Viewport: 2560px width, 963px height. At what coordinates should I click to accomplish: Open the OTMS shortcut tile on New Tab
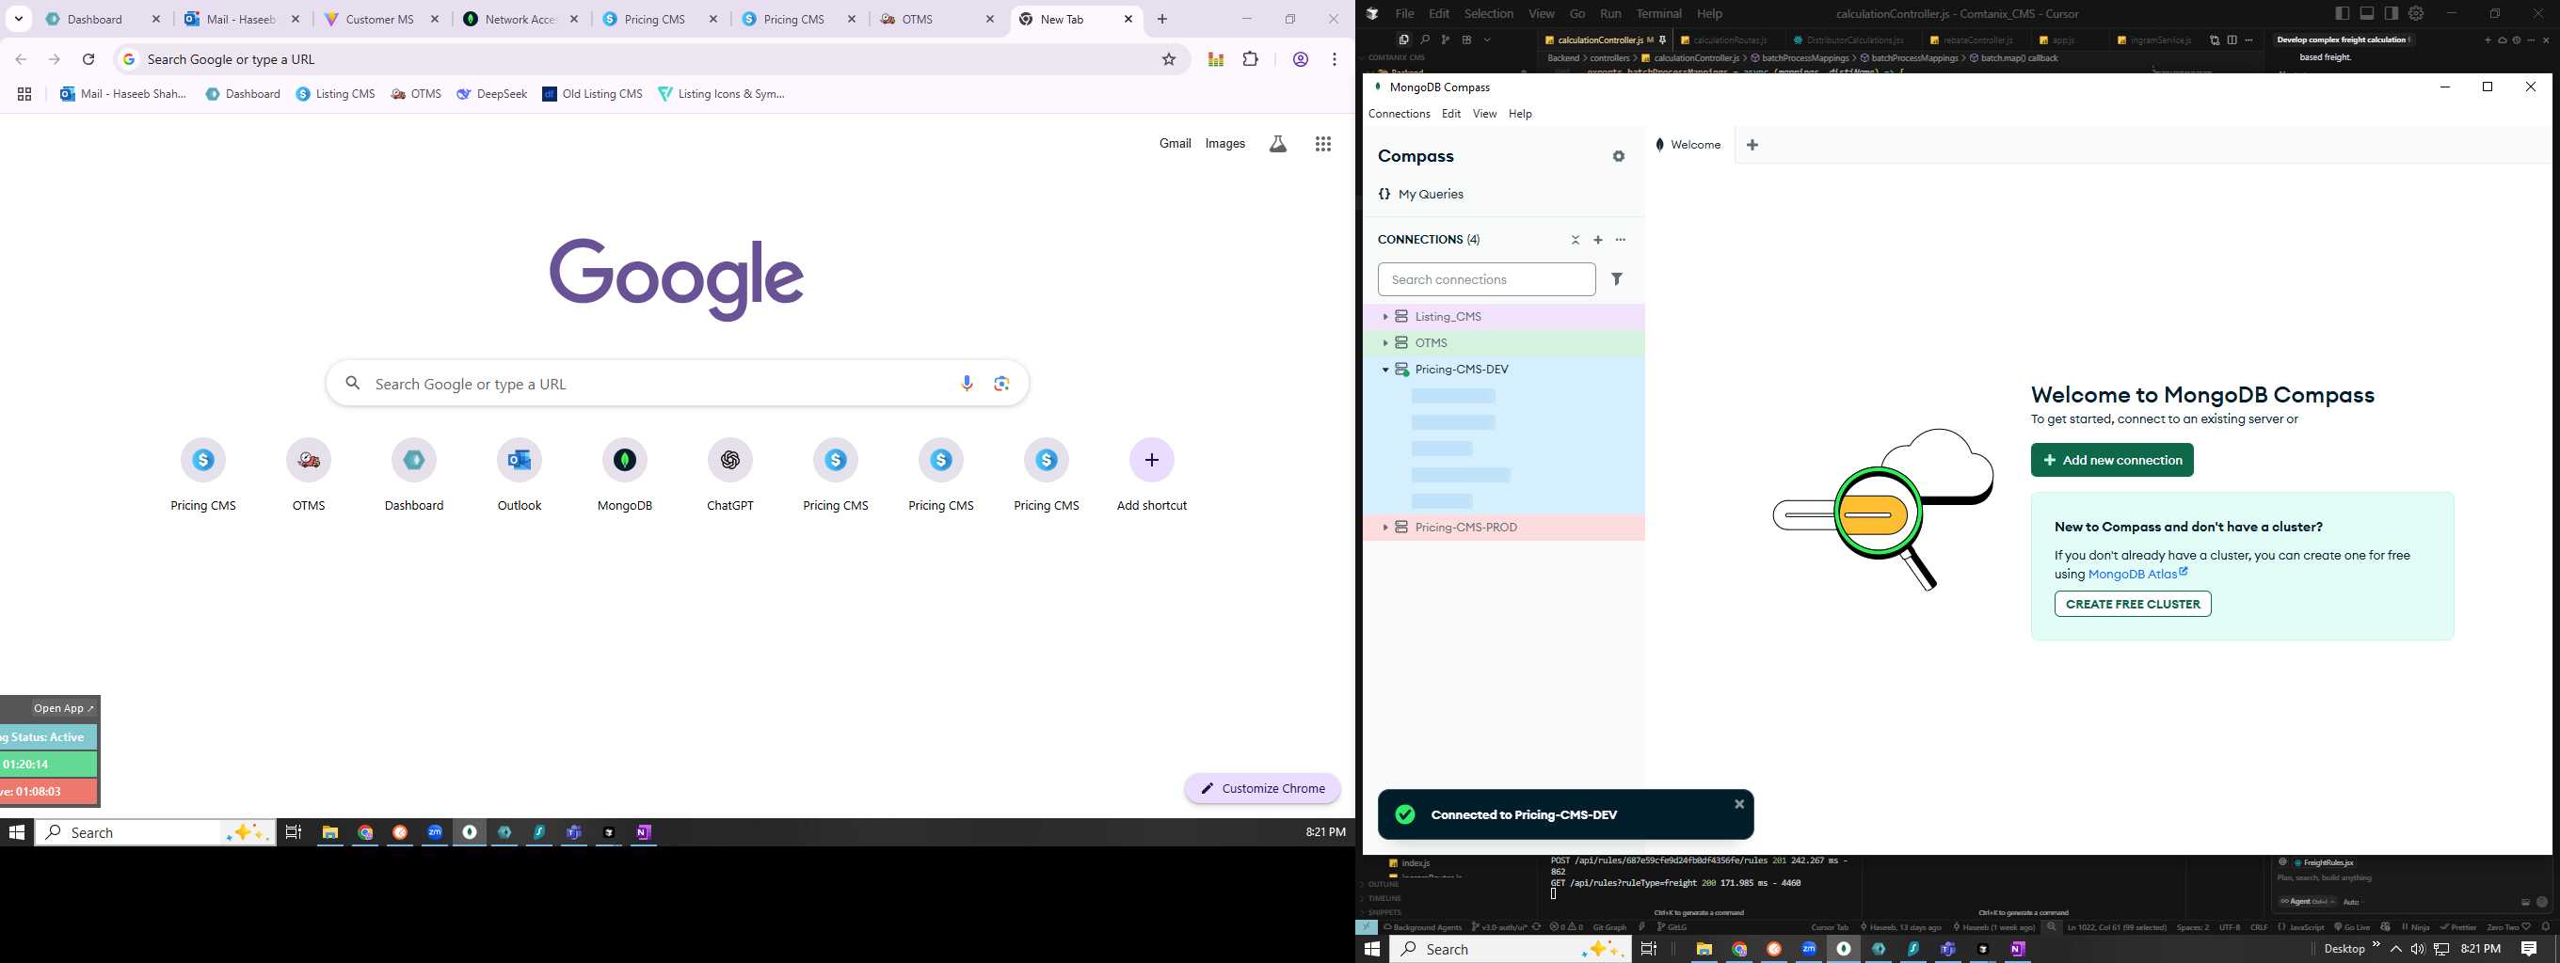coord(308,475)
